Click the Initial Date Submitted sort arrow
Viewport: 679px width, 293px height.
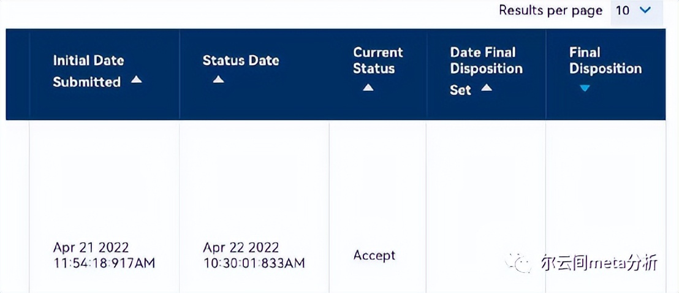(136, 80)
